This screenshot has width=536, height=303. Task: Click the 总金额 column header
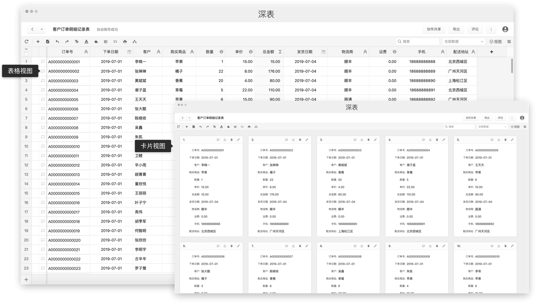269,52
